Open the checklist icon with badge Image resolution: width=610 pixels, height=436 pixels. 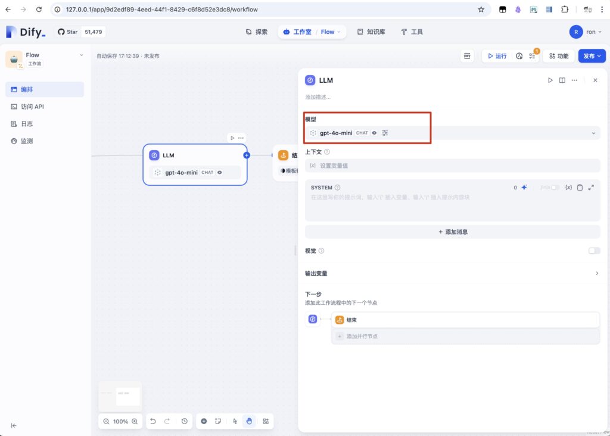click(x=533, y=56)
